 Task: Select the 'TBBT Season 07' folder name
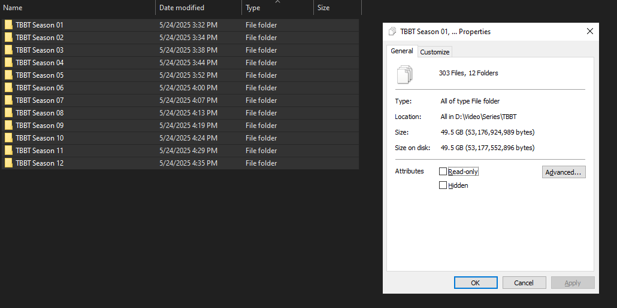(40, 100)
